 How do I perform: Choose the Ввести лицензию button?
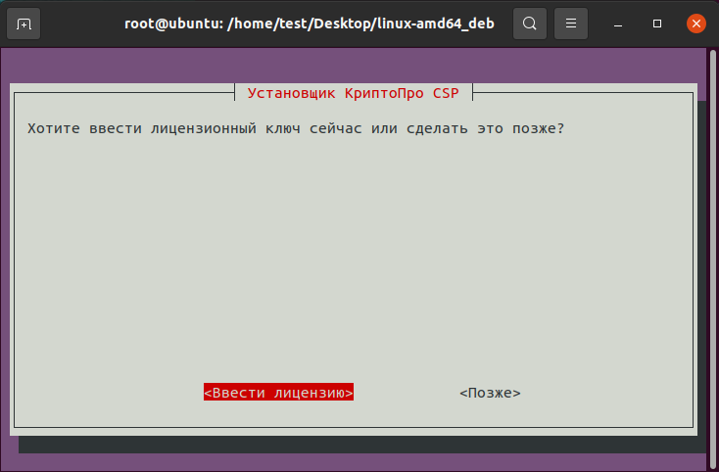pos(278,393)
